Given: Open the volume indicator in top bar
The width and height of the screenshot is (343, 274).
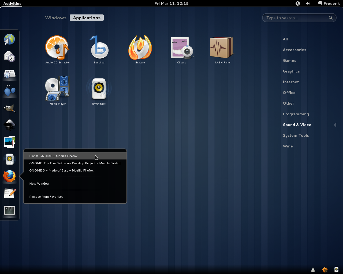Looking at the screenshot, I should tap(308, 3).
